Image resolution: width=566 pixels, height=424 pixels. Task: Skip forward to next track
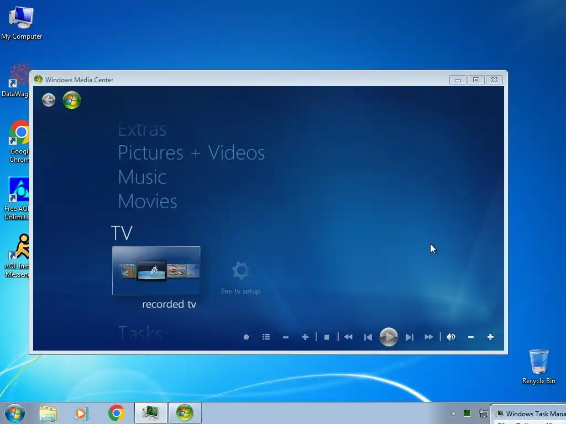tap(409, 337)
